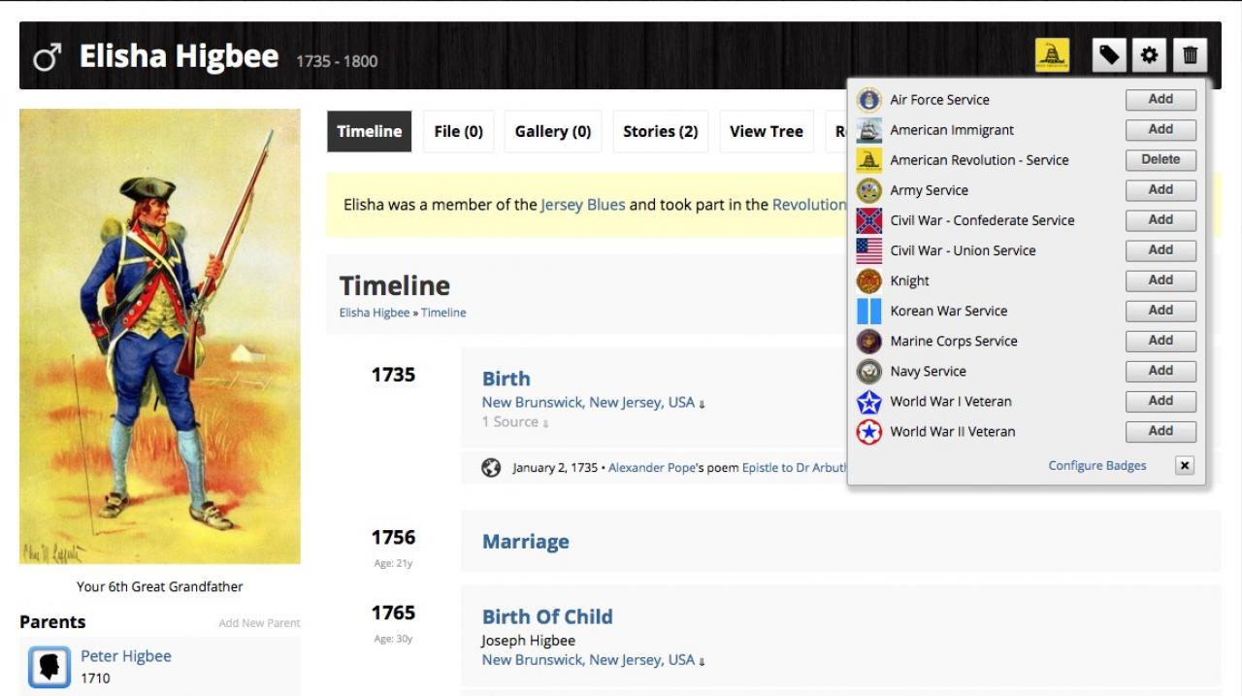Image resolution: width=1242 pixels, height=696 pixels.
Task: Add the Korean War Service badge
Action: (x=1160, y=310)
